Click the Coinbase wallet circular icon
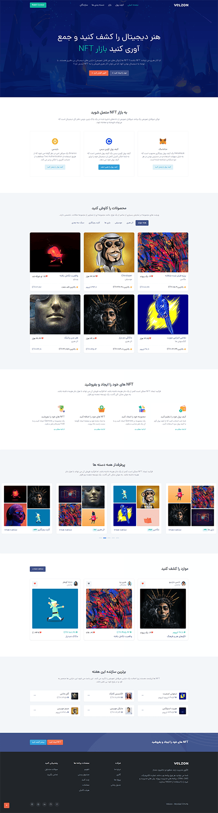The width and height of the screenshot is (218, 813). (x=109, y=142)
